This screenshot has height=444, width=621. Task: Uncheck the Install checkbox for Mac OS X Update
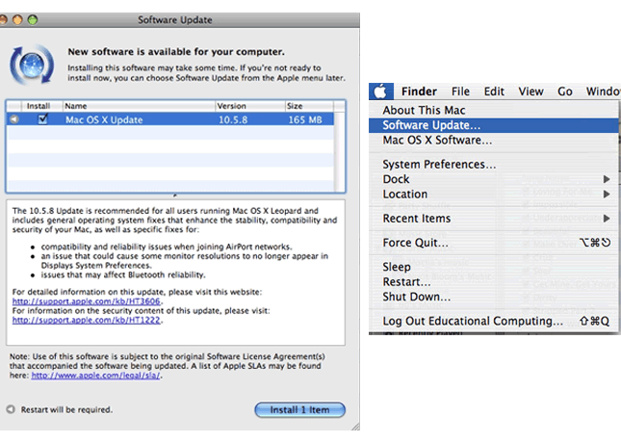click(x=42, y=118)
